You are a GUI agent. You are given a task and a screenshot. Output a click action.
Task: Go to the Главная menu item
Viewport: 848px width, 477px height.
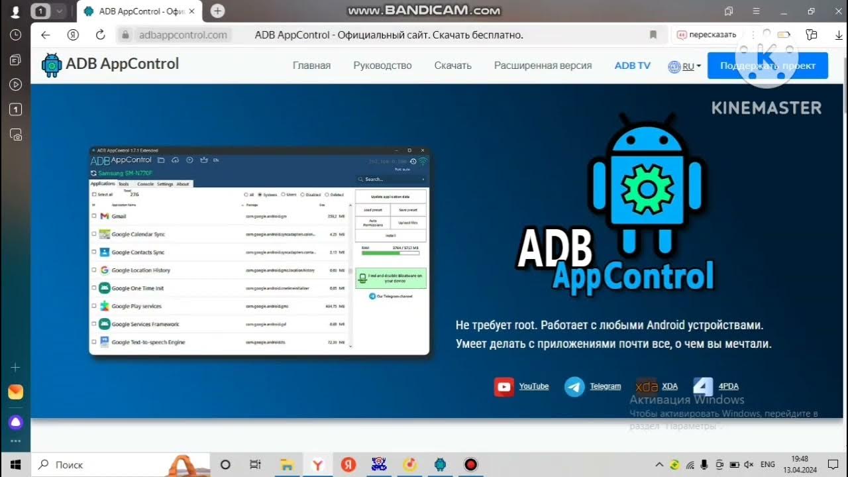(x=311, y=66)
